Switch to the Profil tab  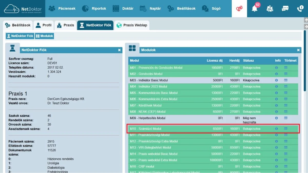click(44, 25)
